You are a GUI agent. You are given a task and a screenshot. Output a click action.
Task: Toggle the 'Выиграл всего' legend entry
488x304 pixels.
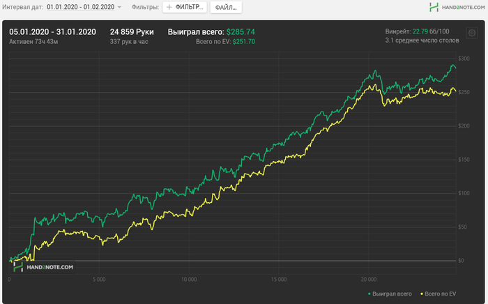(390, 294)
